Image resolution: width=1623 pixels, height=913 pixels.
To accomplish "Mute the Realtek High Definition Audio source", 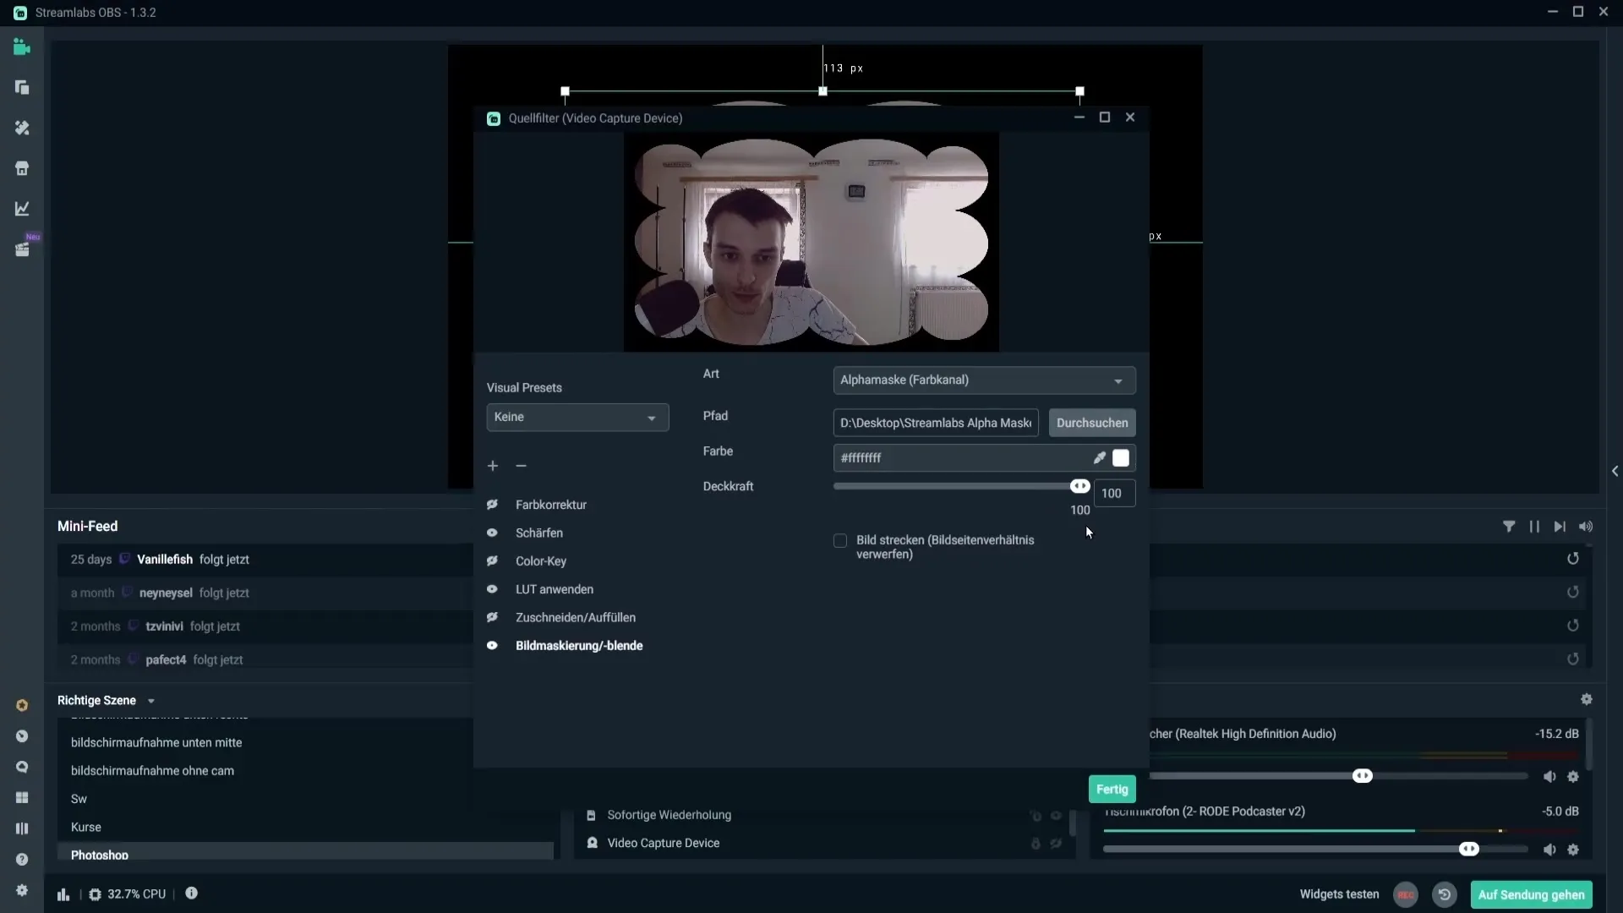I will point(1549,776).
